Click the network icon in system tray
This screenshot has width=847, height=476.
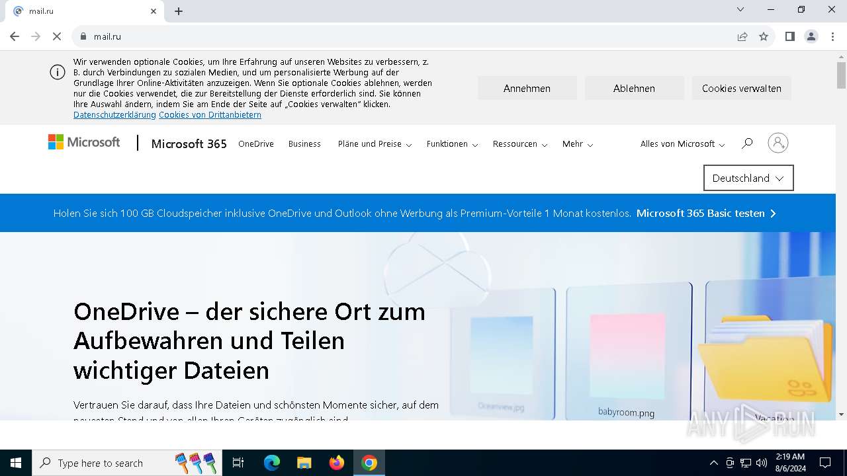(x=746, y=463)
